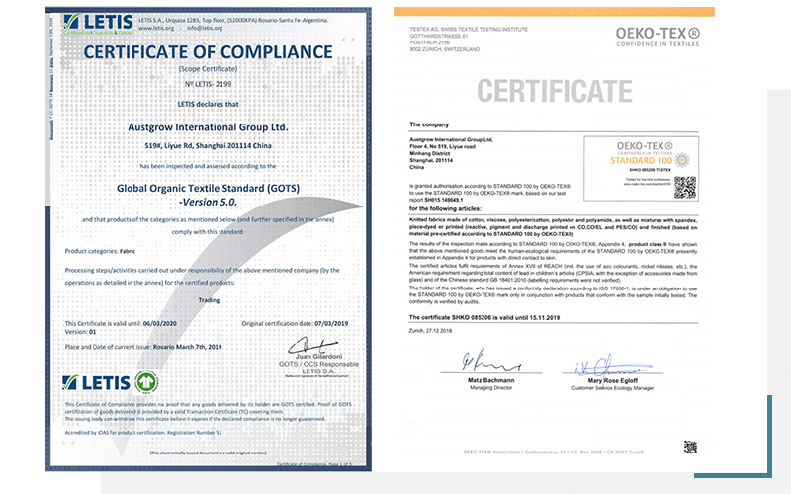Select 'GOTS / OCS Responsable' title
The image size is (791, 494).
tap(318, 364)
